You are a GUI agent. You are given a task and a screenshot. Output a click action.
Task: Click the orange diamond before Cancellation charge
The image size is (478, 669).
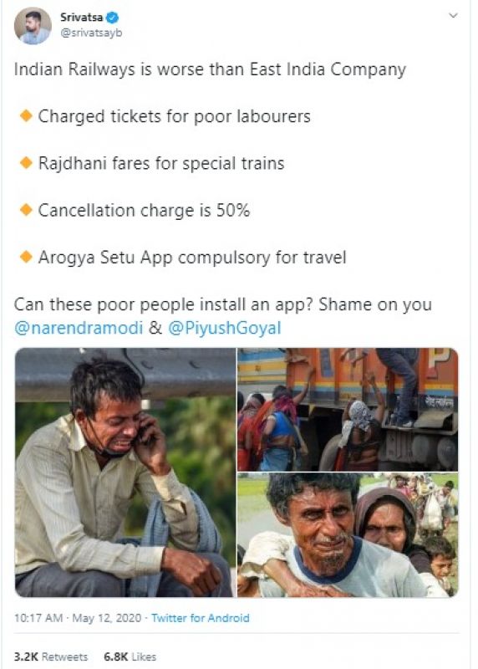(27, 210)
